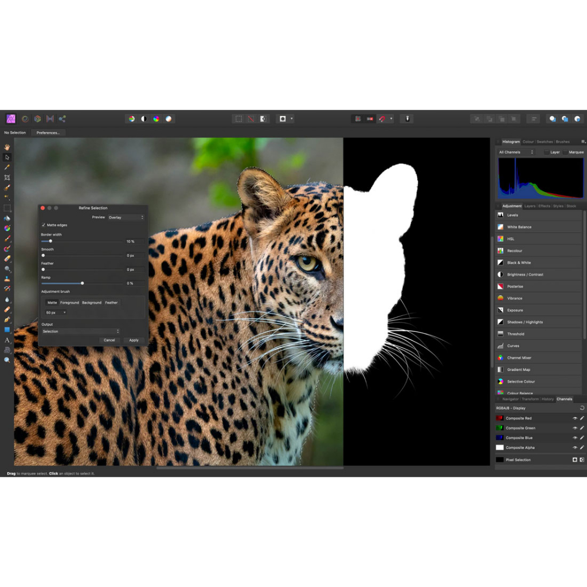
Task: Select the Flood Select magic wand tool
Action: [x=7, y=197]
